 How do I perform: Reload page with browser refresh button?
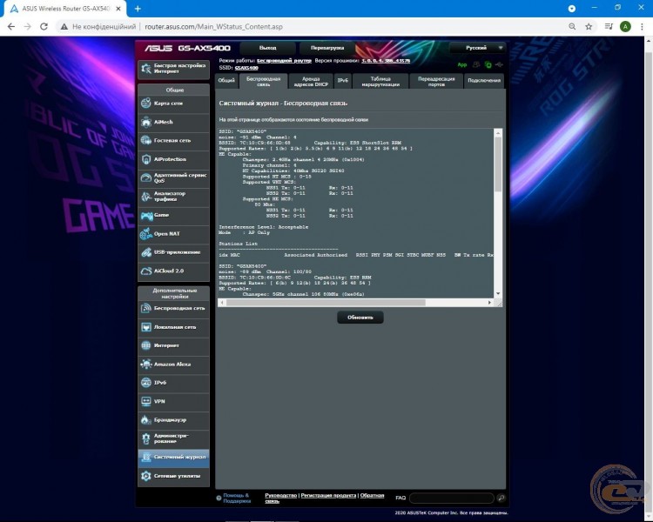click(x=44, y=27)
